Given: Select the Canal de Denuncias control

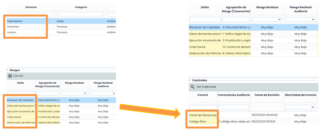Looking at the screenshot, I should point(203,115).
